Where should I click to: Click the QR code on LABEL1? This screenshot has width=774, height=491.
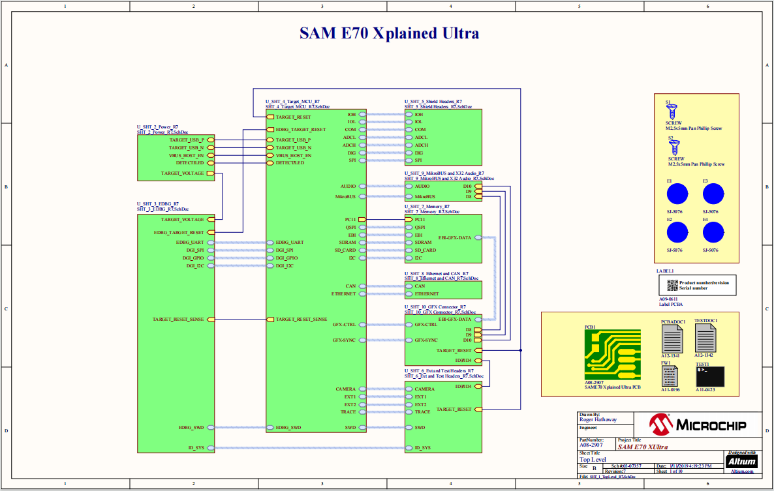(x=672, y=285)
